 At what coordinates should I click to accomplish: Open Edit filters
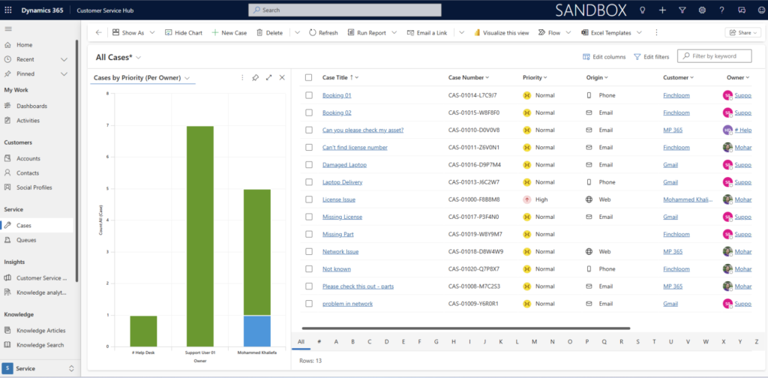pos(652,57)
